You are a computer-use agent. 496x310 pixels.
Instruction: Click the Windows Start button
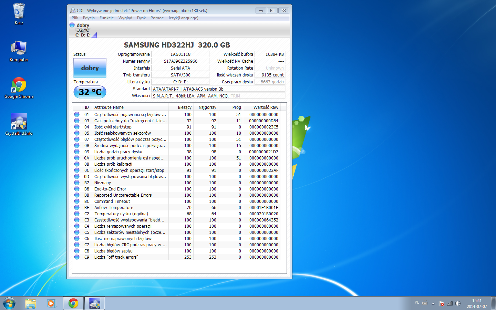9,303
